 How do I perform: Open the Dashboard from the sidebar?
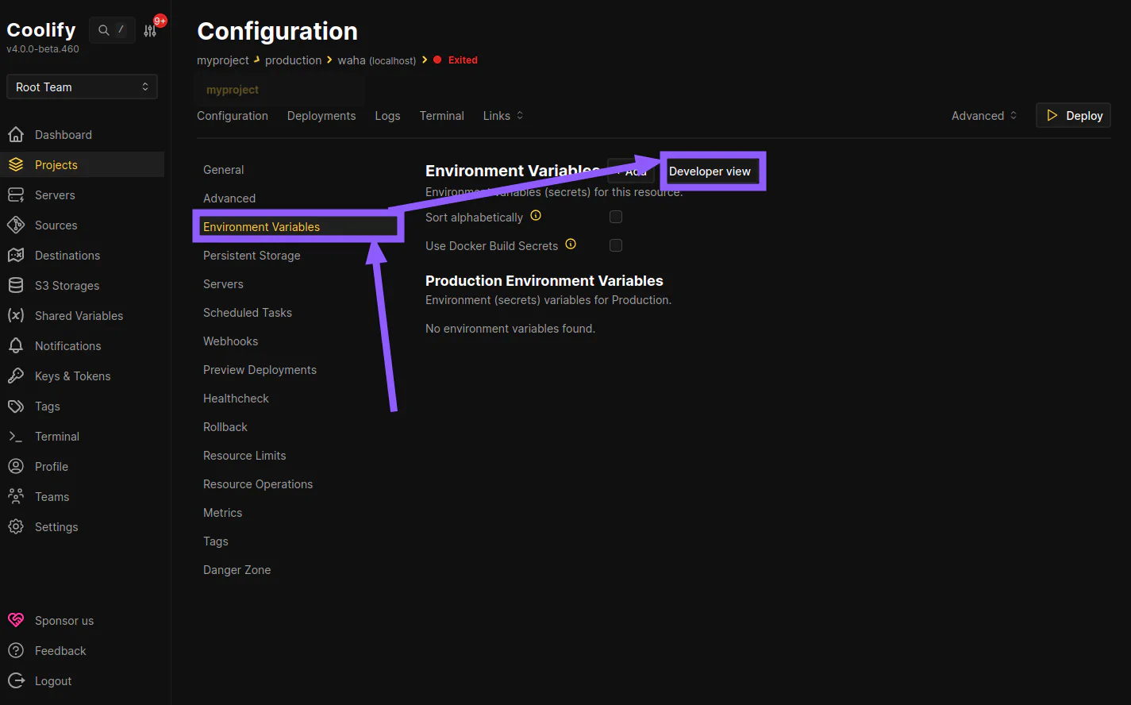tap(63, 134)
